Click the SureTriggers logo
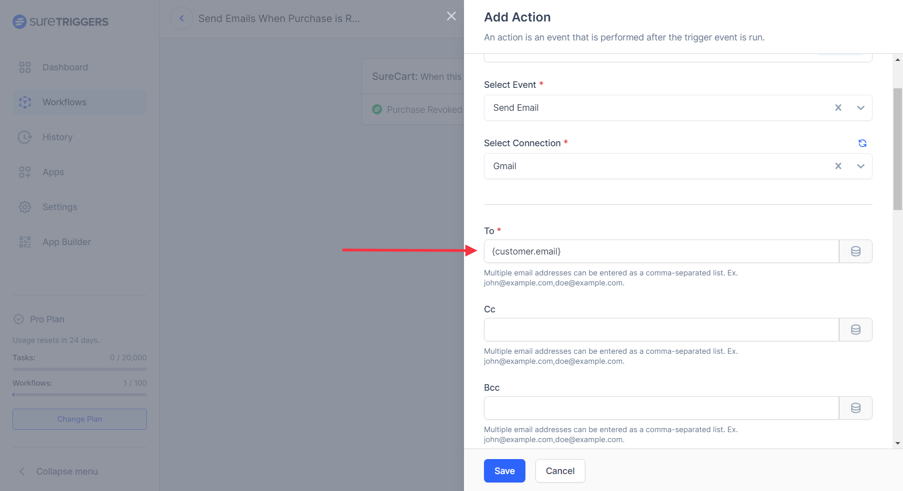The width and height of the screenshot is (903, 491). coord(60,21)
